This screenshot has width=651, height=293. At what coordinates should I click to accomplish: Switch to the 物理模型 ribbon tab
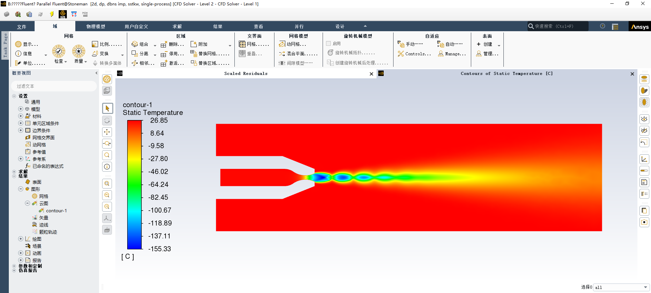96,26
